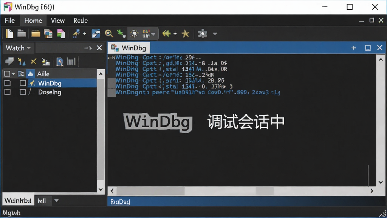Open dropdown arrow next to lnll tab
This screenshot has width=387, height=218.
[x=57, y=201]
